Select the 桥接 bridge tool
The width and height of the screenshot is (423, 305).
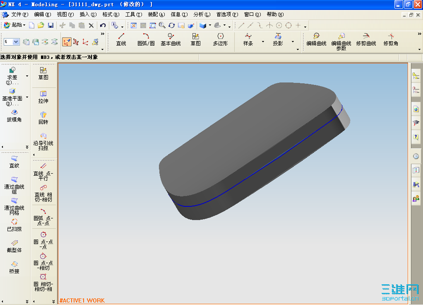(x=14, y=267)
